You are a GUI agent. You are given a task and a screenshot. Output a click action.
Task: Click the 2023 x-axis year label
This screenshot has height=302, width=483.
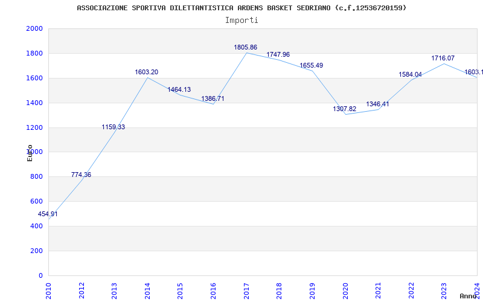444,291
